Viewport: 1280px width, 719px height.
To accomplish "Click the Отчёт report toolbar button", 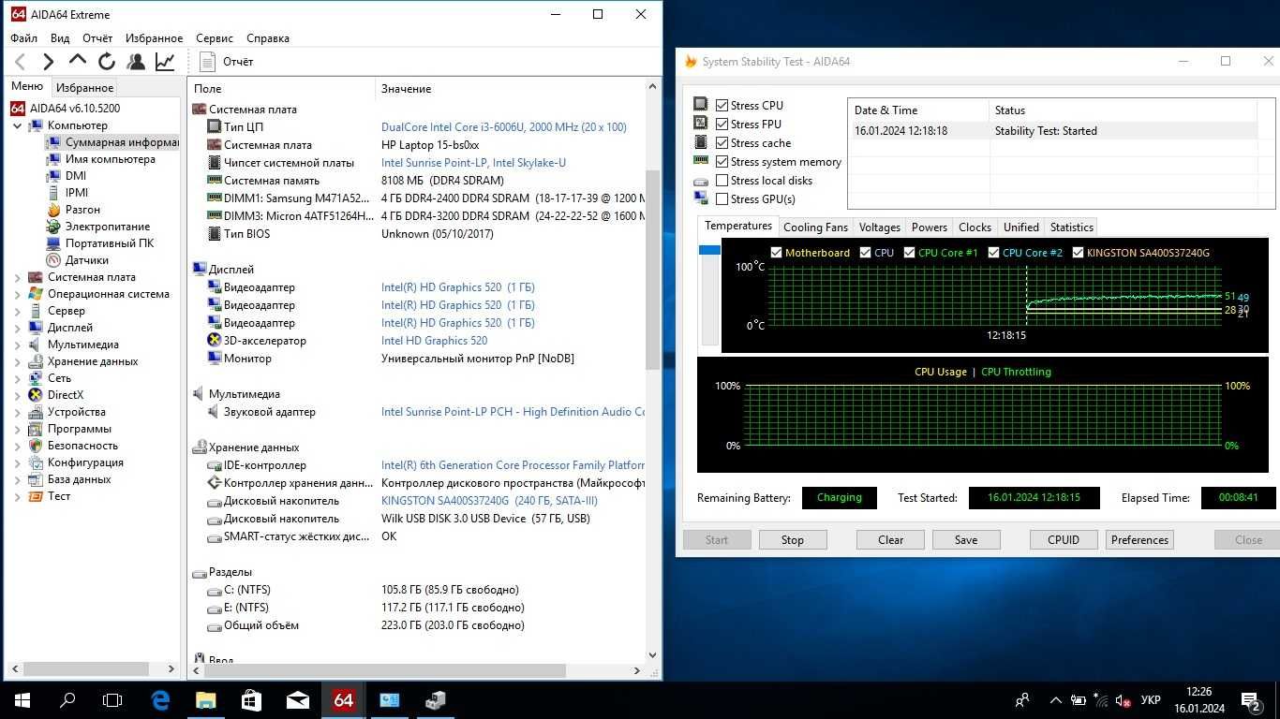I will click(x=228, y=62).
